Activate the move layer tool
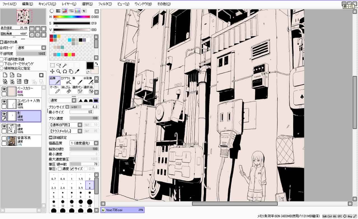This screenshot has width=358, height=219. coord(52,72)
